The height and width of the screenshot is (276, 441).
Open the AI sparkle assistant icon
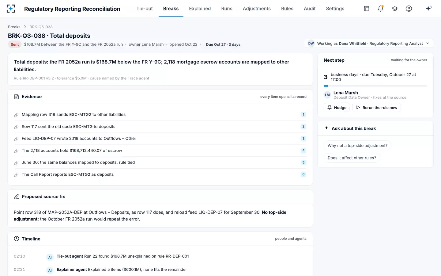tap(429, 8)
